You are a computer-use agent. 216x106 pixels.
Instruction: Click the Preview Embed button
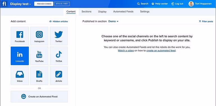(44, 4)
